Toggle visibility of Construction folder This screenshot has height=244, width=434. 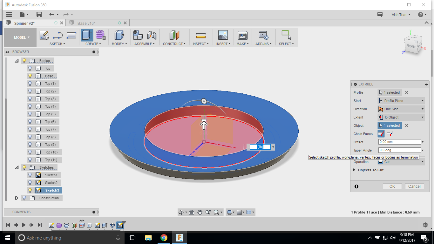(x=24, y=198)
